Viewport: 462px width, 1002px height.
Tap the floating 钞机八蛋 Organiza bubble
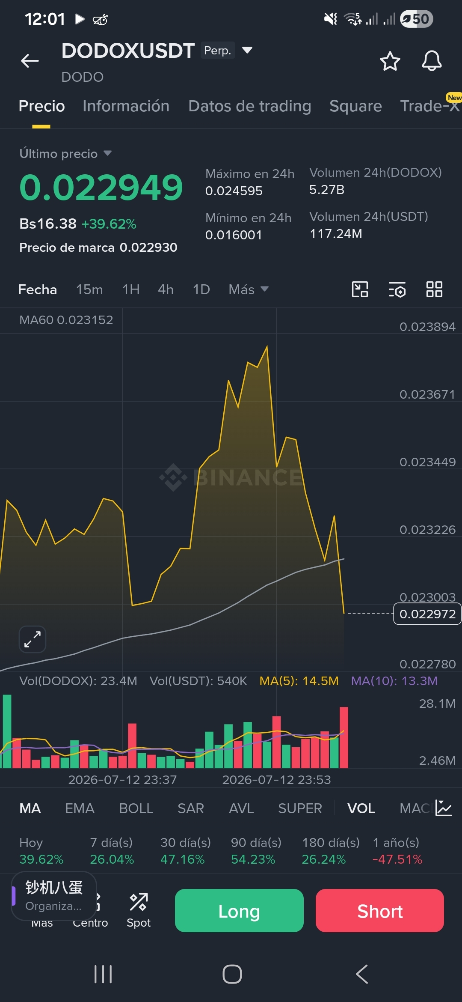click(x=54, y=896)
